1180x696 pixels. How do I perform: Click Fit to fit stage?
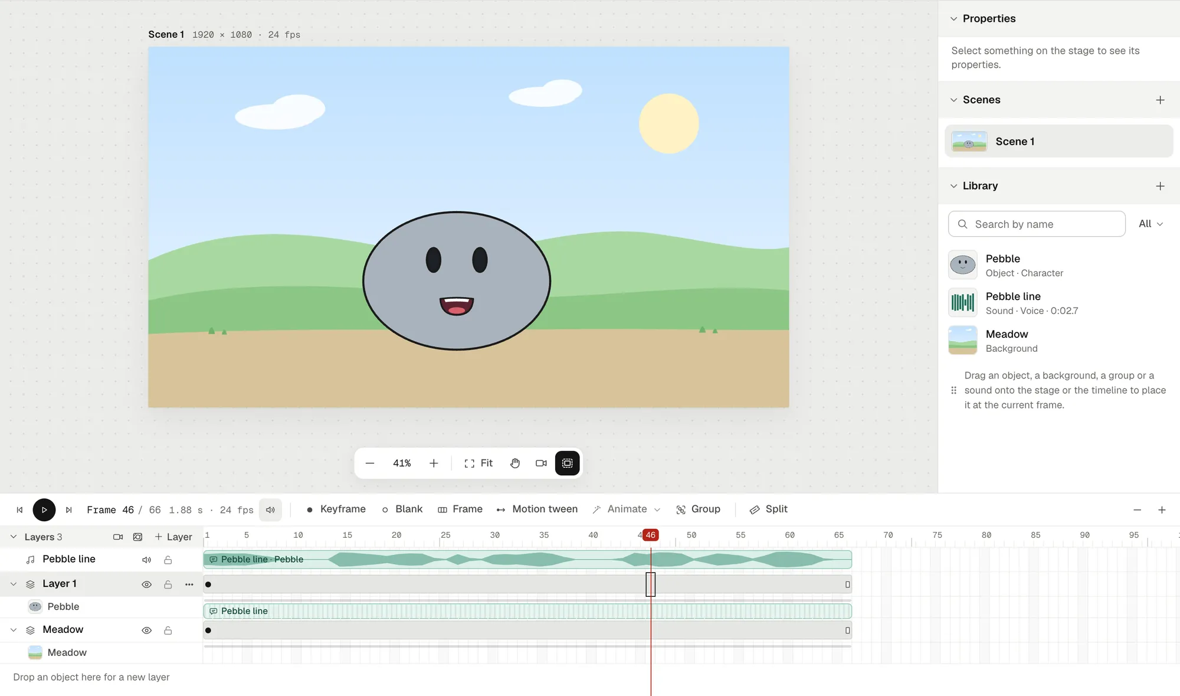pyautogui.click(x=478, y=463)
